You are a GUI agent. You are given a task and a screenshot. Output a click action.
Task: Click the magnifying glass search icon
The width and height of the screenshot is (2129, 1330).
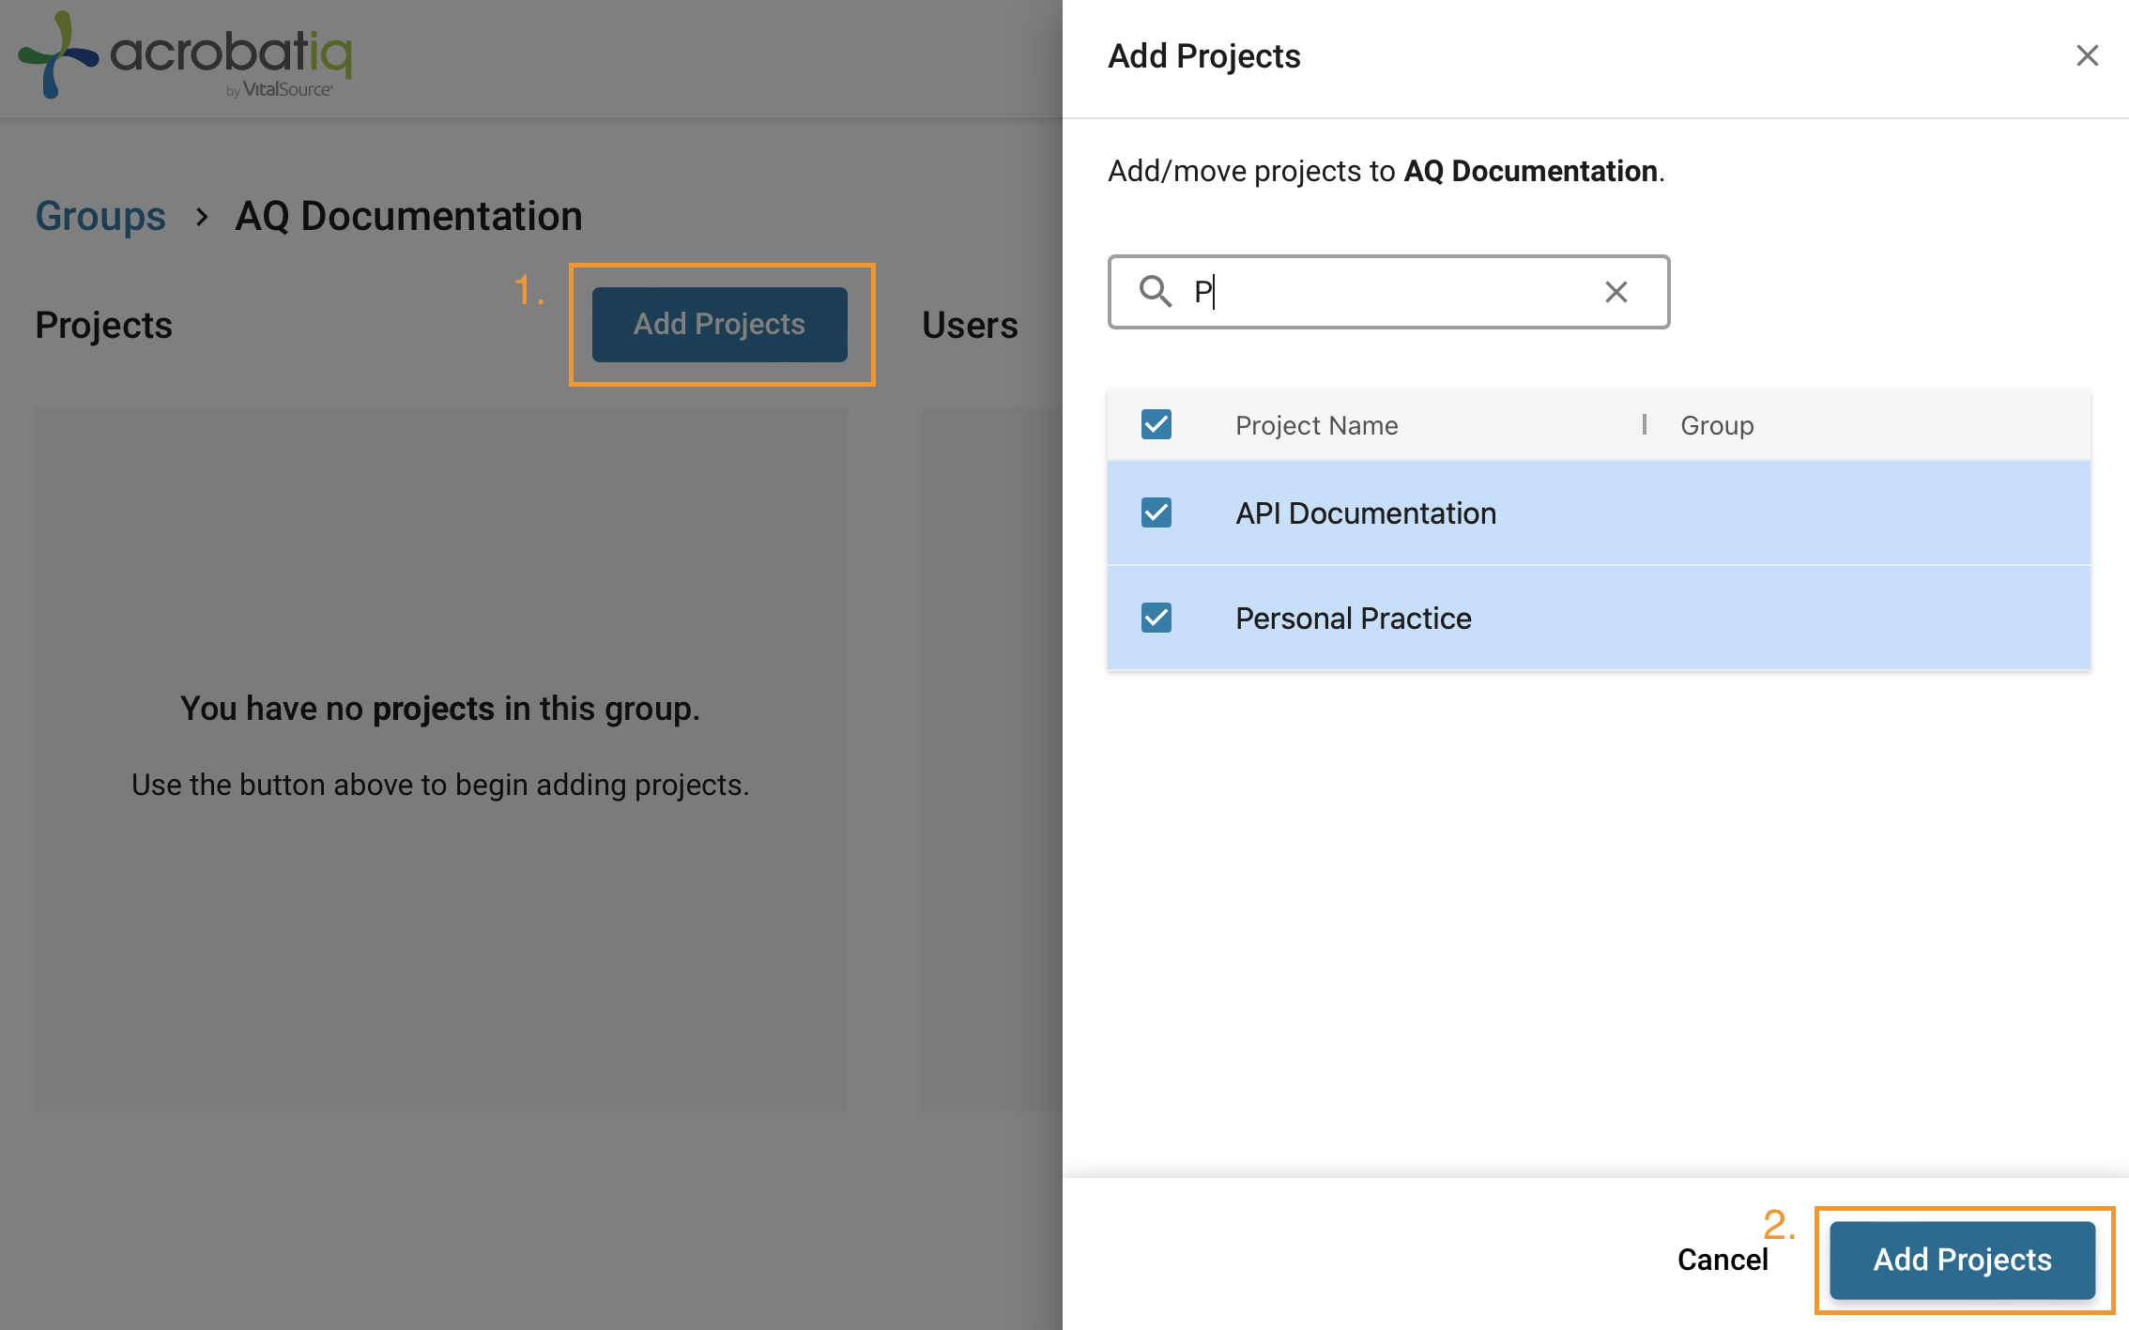tap(1156, 292)
